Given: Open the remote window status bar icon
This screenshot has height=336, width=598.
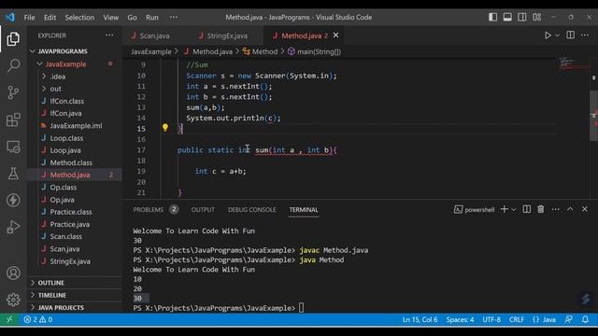Looking at the screenshot, I should tap(9, 319).
